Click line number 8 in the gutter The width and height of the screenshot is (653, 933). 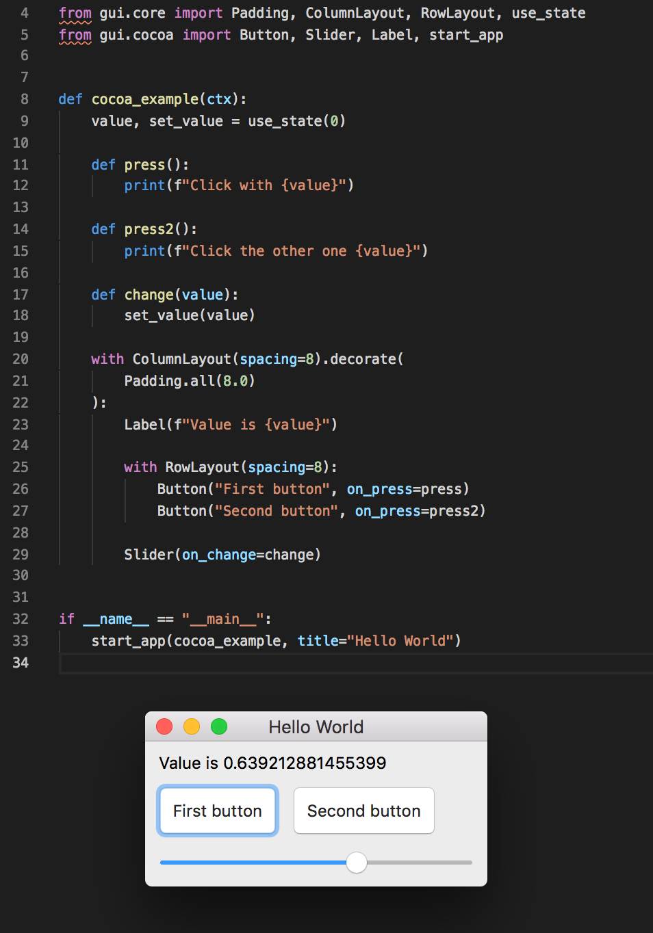(24, 99)
